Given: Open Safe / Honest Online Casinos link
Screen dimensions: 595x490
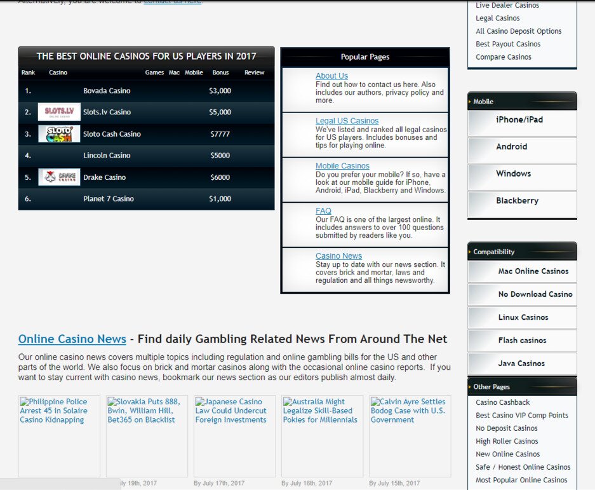Looking at the screenshot, I should (x=523, y=467).
